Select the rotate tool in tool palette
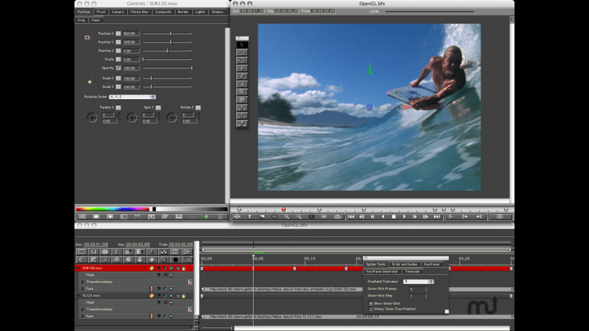The image size is (589, 331). 242,53
